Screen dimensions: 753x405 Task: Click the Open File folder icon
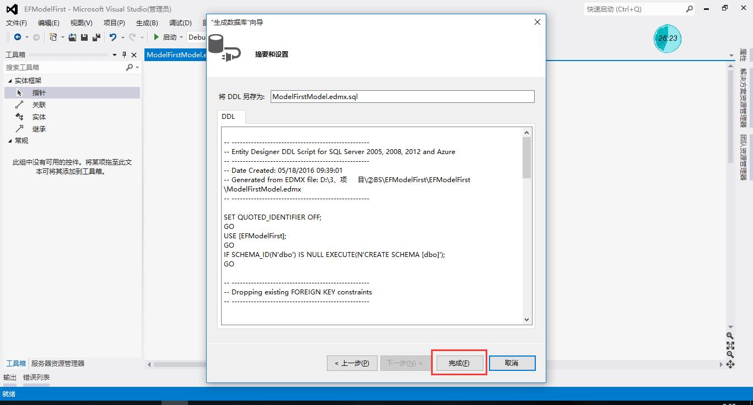[x=72, y=37]
